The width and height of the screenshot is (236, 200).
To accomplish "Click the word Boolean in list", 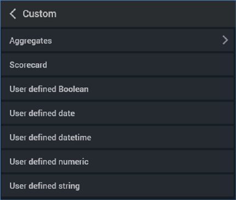I will point(74,89).
